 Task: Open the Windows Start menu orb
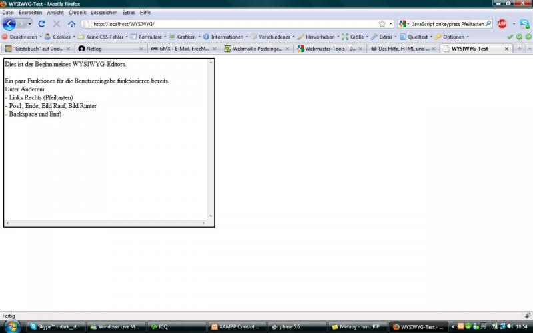coord(11,326)
